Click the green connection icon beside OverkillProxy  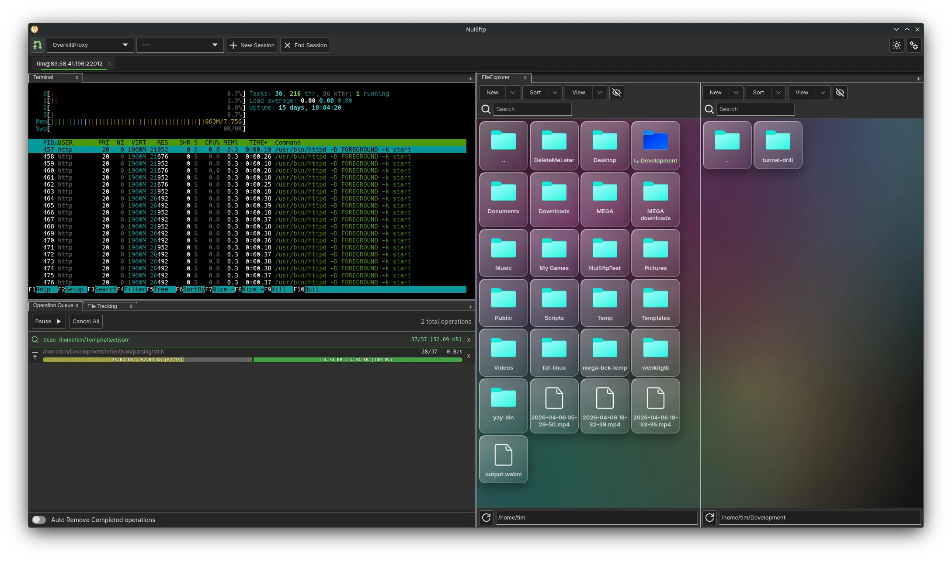(x=38, y=45)
